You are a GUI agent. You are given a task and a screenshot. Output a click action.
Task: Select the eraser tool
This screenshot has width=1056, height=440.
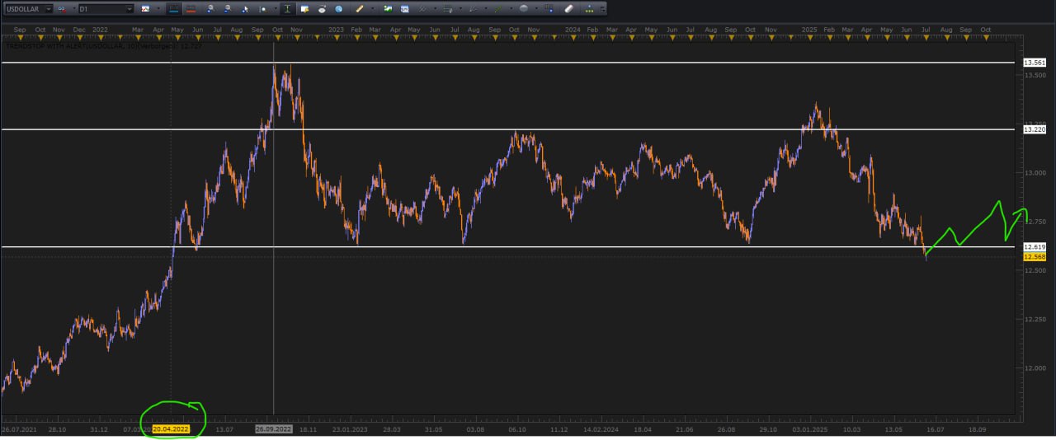(x=569, y=9)
